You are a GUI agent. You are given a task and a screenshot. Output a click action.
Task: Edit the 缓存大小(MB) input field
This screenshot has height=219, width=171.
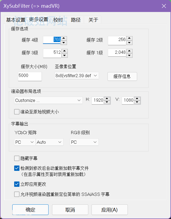[29, 76]
